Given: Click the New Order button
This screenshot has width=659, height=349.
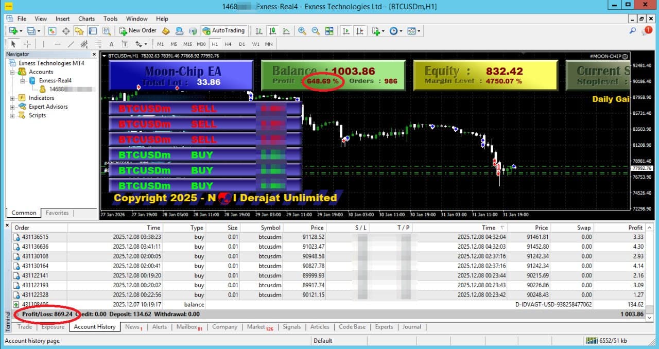Looking at the screenshot, I should coord(137,30).
